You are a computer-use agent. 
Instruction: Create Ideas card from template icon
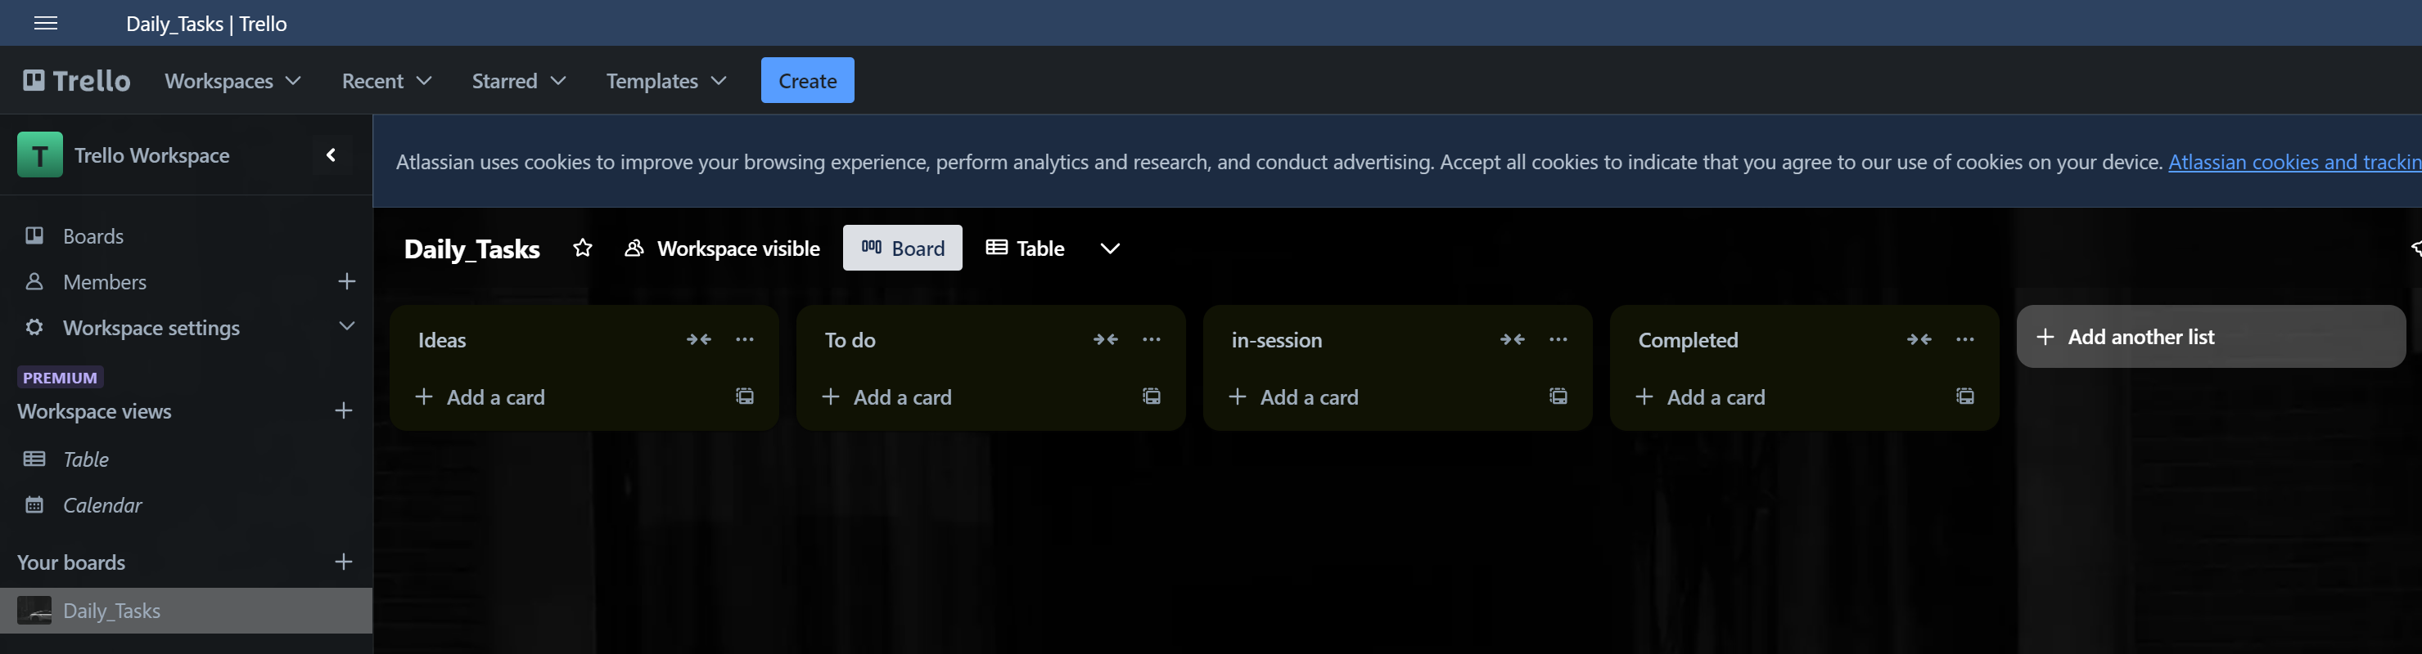(x=745, y=396)
